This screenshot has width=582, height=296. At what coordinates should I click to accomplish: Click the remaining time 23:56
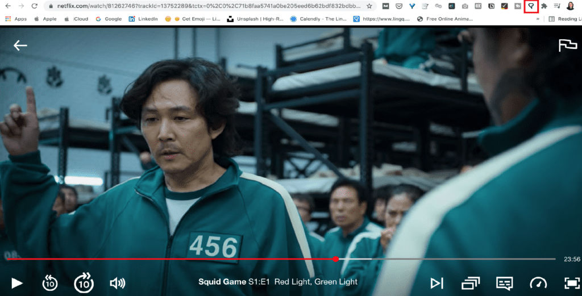572,259
